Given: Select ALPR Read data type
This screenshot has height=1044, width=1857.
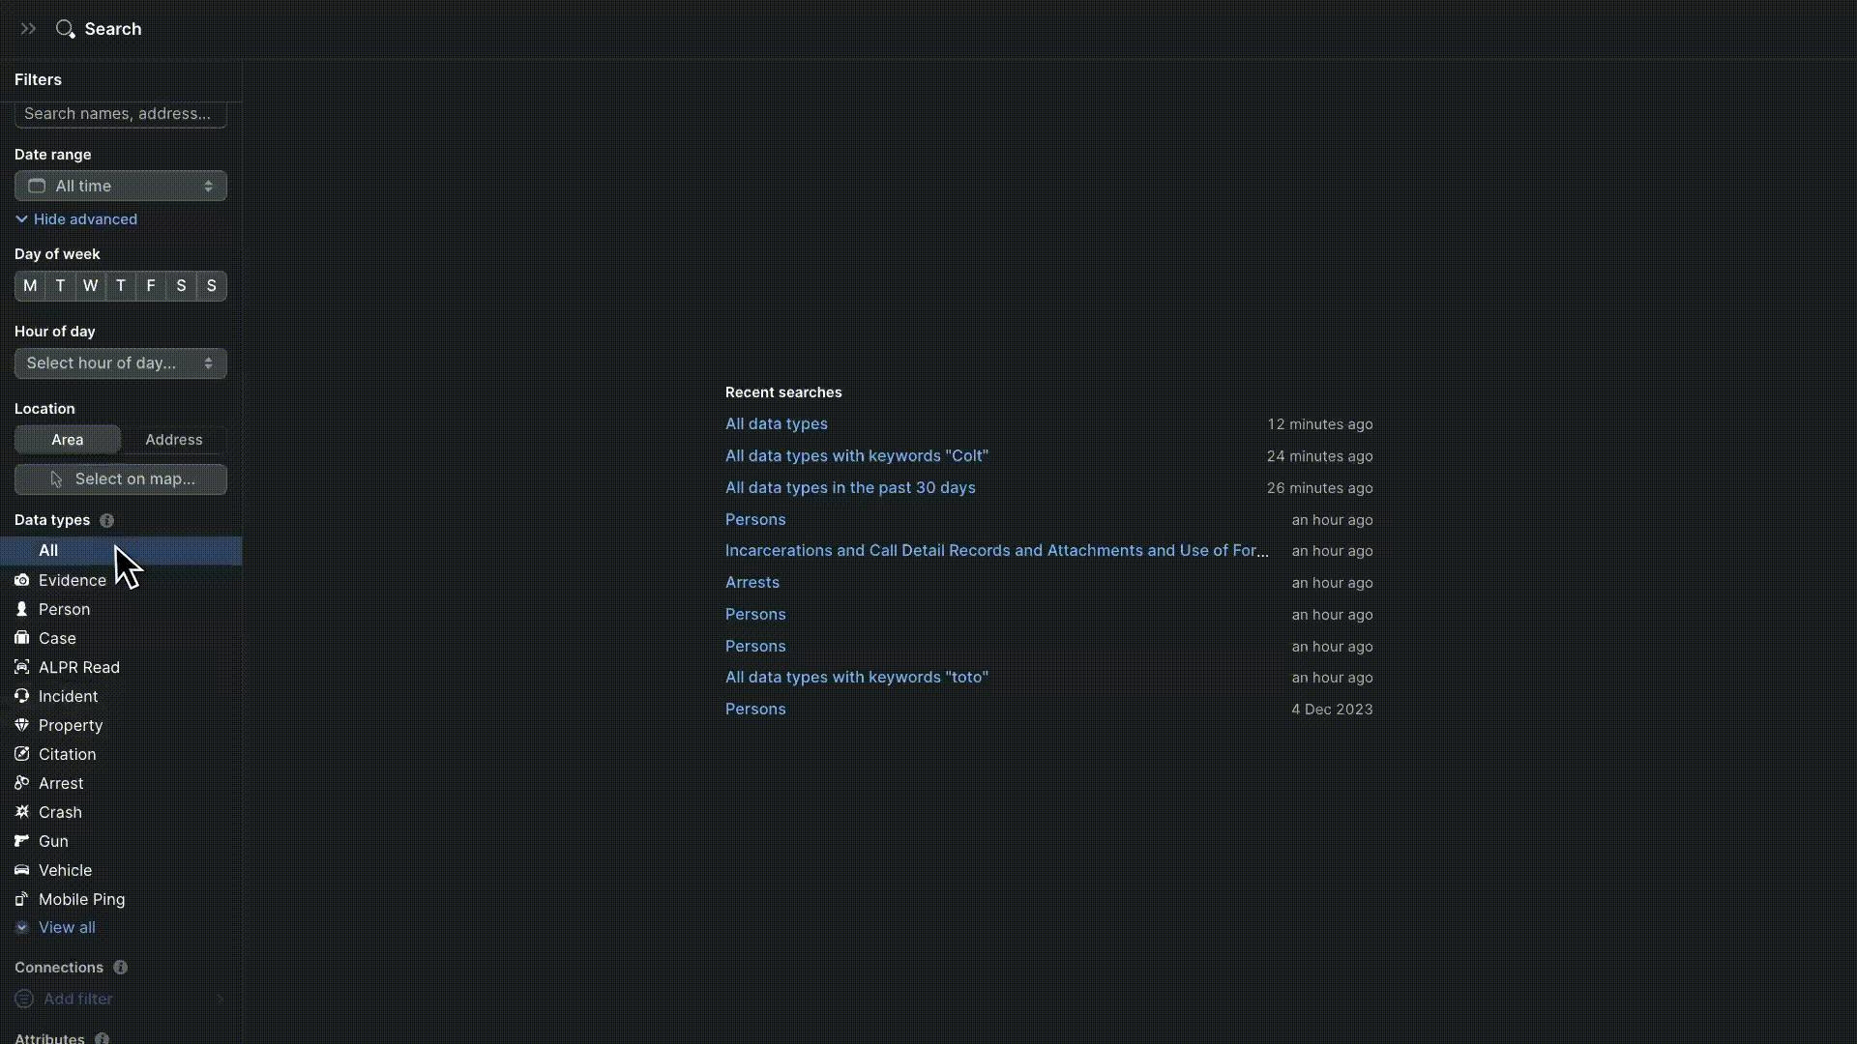Looking at the screenshot, I should (121, 667).
